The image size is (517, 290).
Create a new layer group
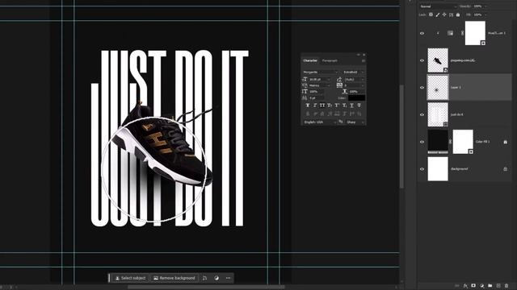click(490, 286)
